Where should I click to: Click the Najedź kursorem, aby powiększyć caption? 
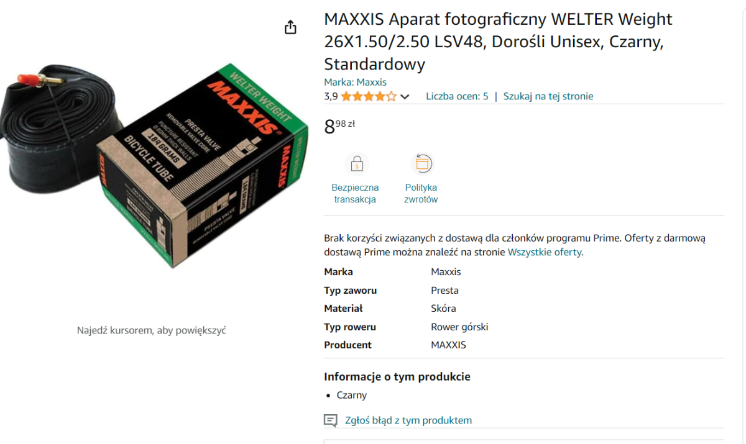coord(151,330)
